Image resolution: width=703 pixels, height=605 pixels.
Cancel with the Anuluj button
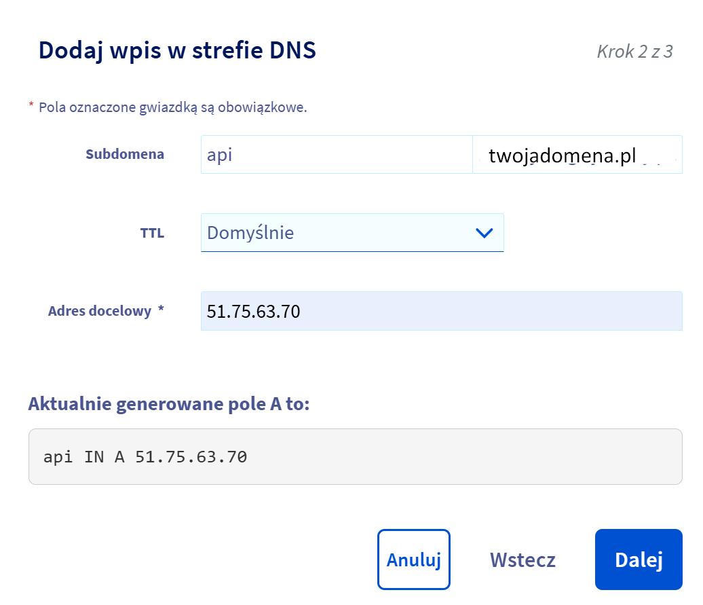coord(414,560)
